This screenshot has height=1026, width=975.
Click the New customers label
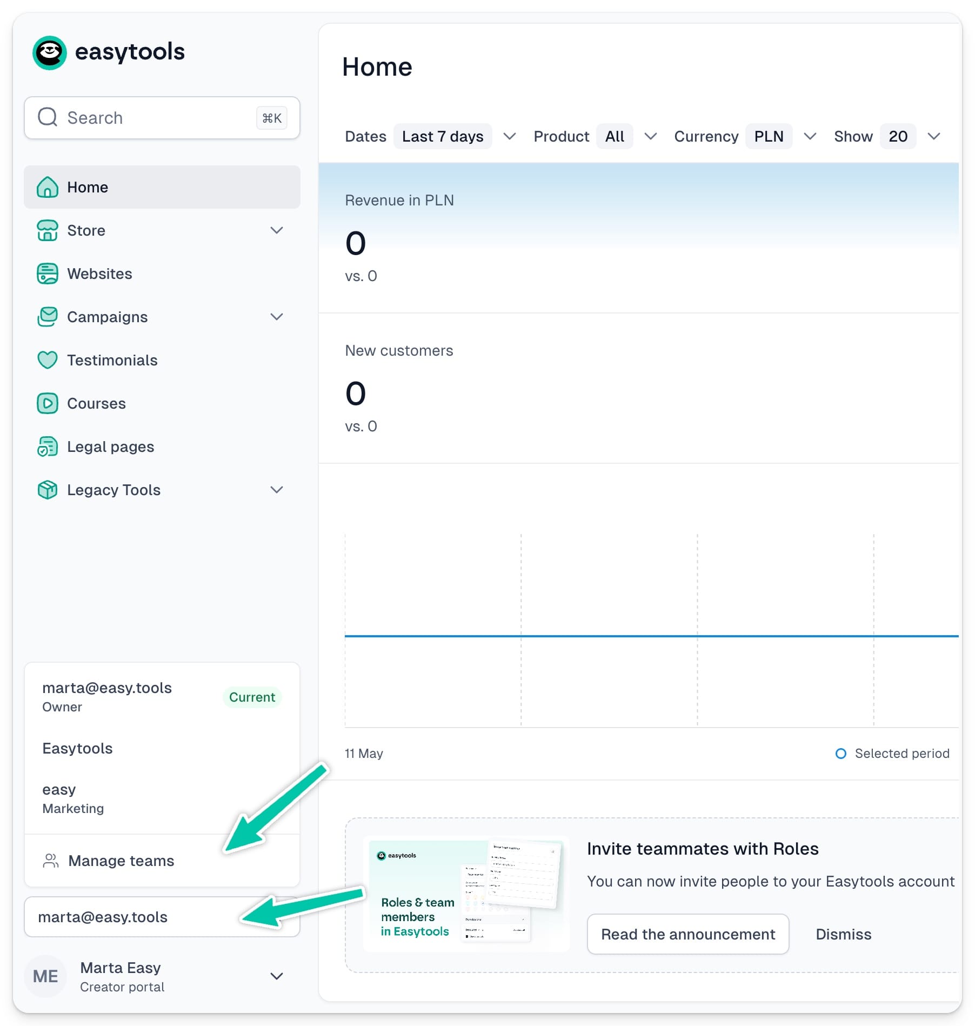pyautogui.click(x=399, y=350)
